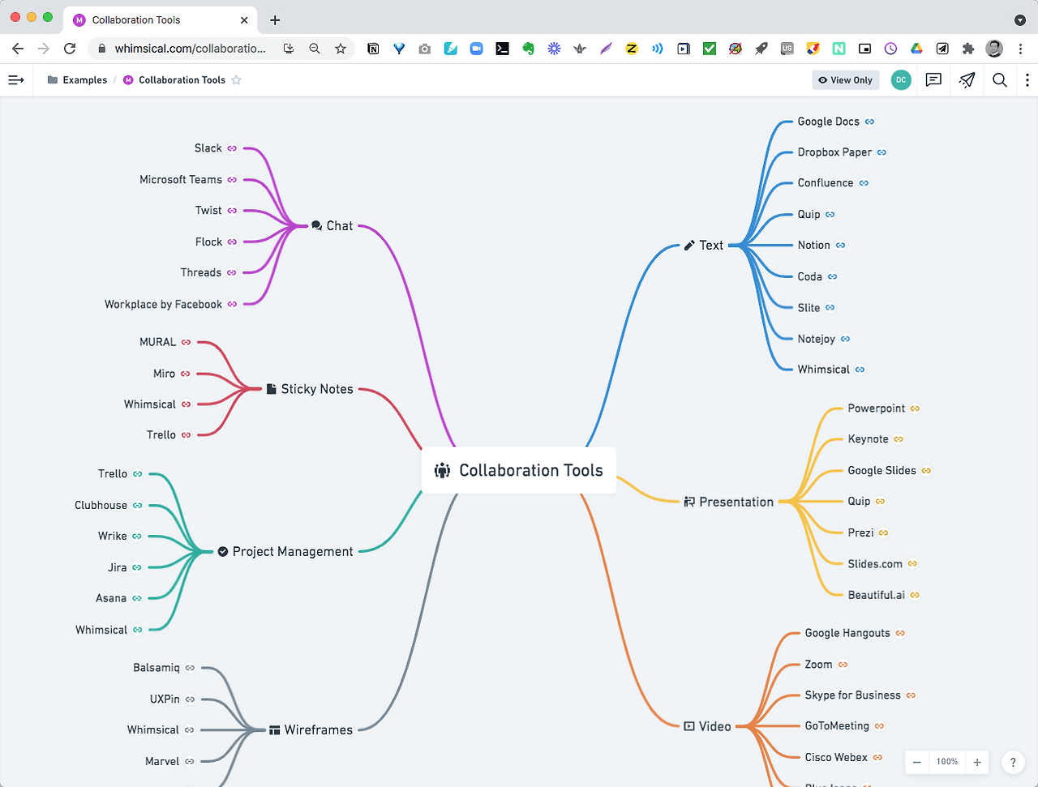Select the Wireframes branch node
Viewport: 1038px width, 787px height.
click(x=311, y=730)
